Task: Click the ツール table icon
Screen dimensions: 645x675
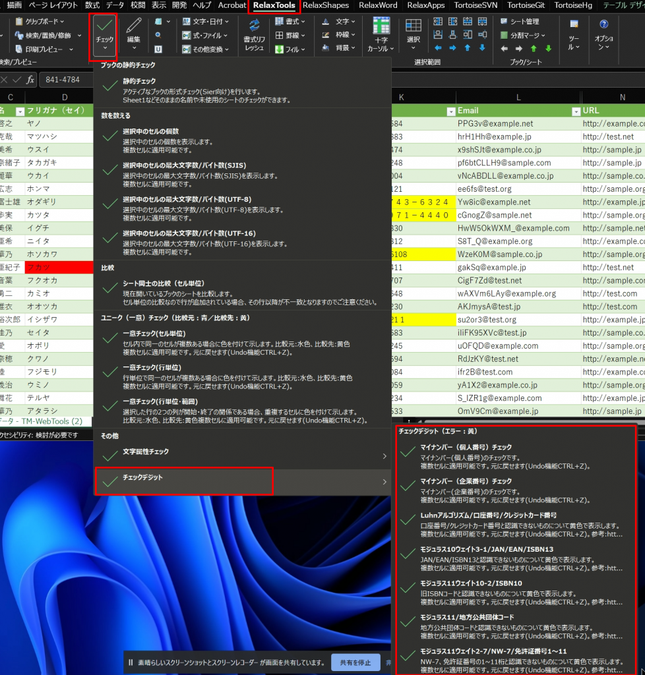Action: click(x=574, y=24)
